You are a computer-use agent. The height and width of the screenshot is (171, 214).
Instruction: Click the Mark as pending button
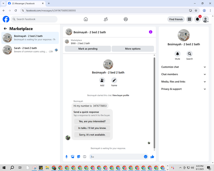pos(88,49)
